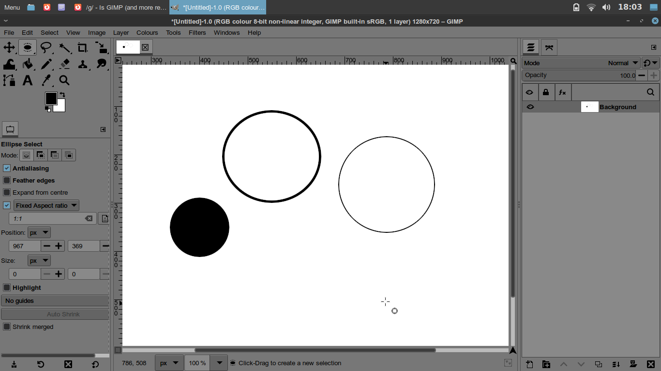Viewport: 661px width, 371px height.
Task: Open the Select menu
Action: (x=49, y=32)
